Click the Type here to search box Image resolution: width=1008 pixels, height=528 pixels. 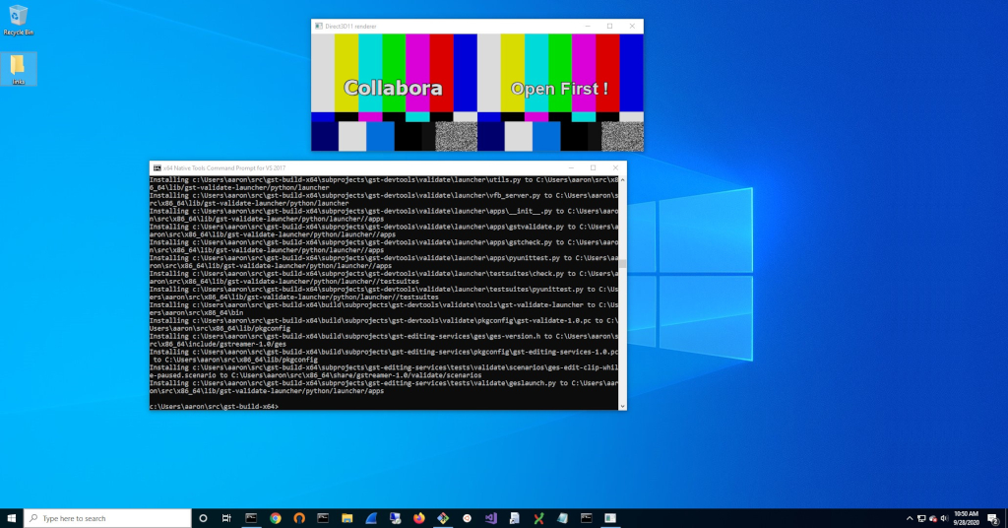(107, 518)
